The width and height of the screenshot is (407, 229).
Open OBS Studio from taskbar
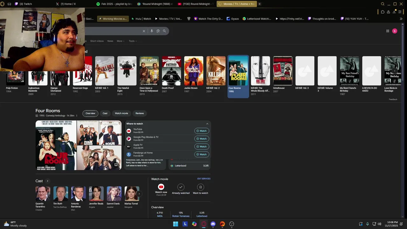[x=232, y=224]
